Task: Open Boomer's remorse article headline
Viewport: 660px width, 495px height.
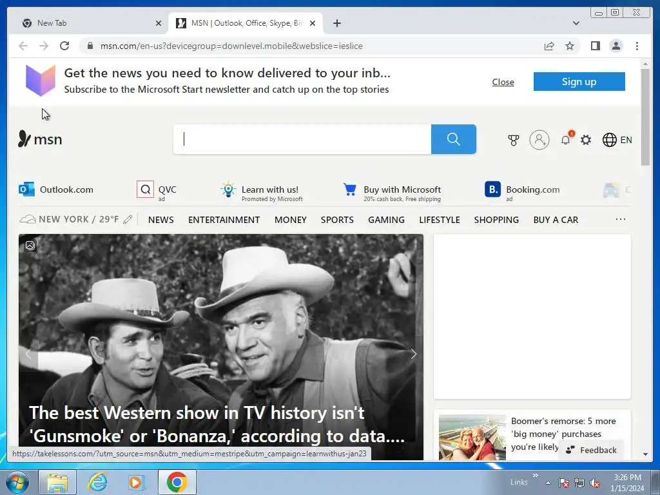Action: click(x=563, y=434)
